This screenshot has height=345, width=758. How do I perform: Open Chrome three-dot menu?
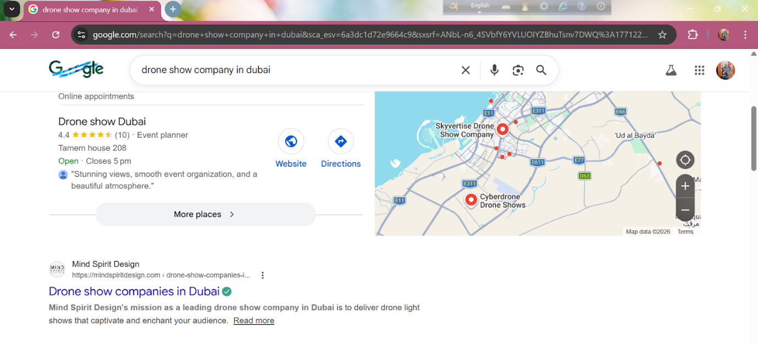[745, 35]
